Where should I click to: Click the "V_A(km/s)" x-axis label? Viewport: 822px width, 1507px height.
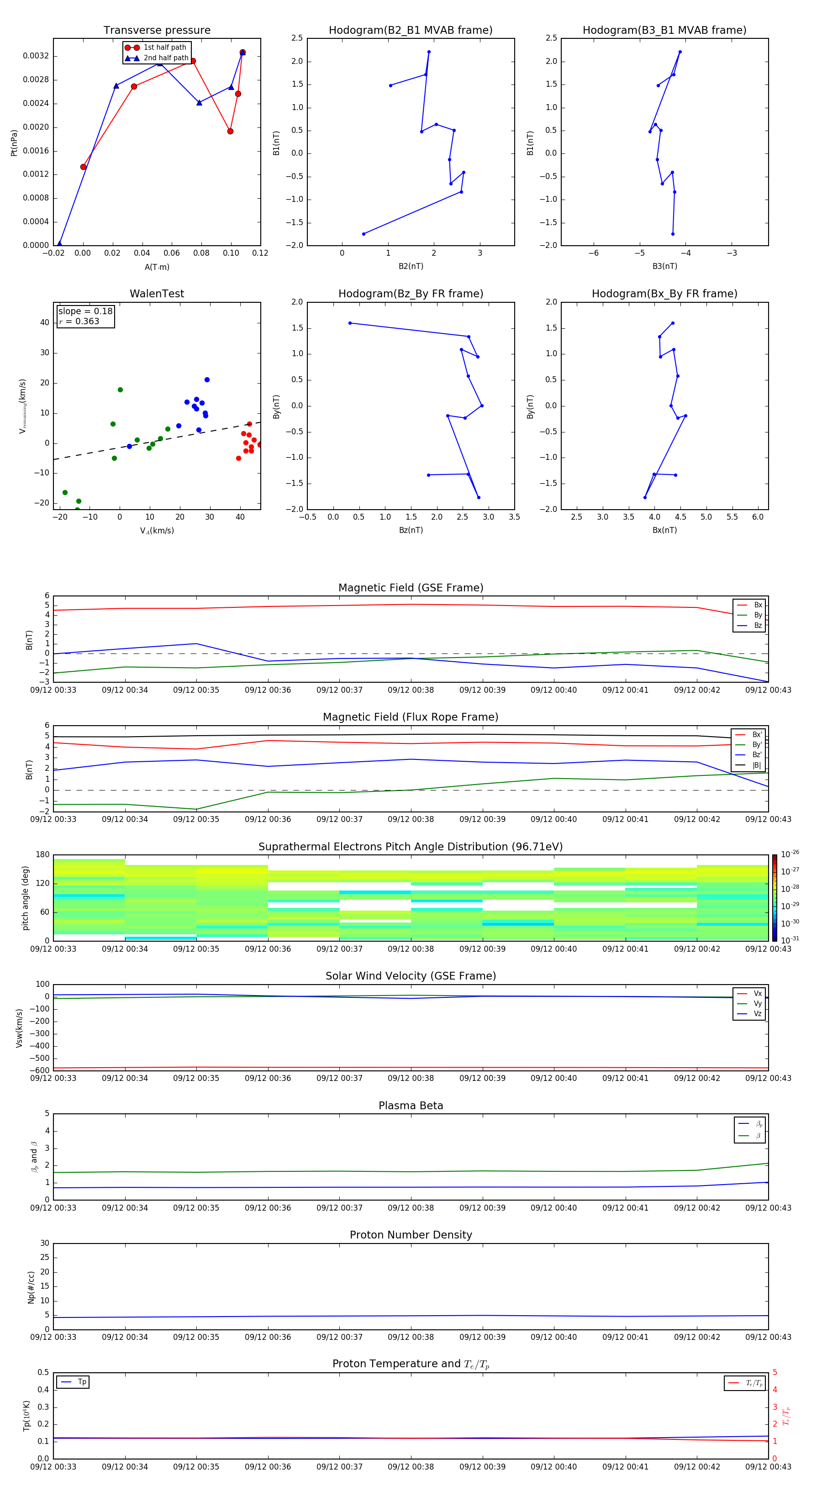(157, 531)
